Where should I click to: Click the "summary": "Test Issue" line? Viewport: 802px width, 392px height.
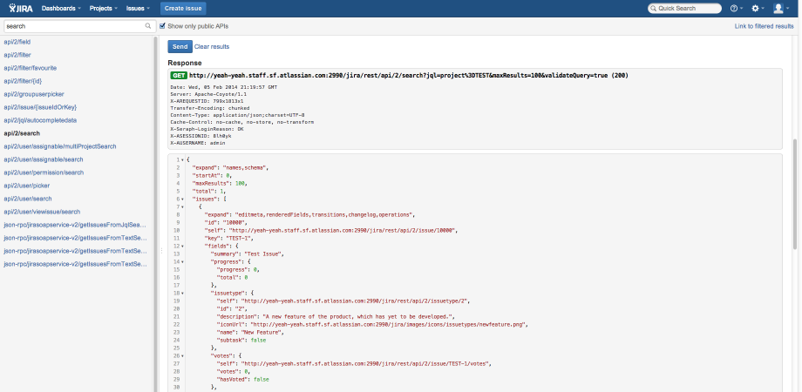click(247, 254)
